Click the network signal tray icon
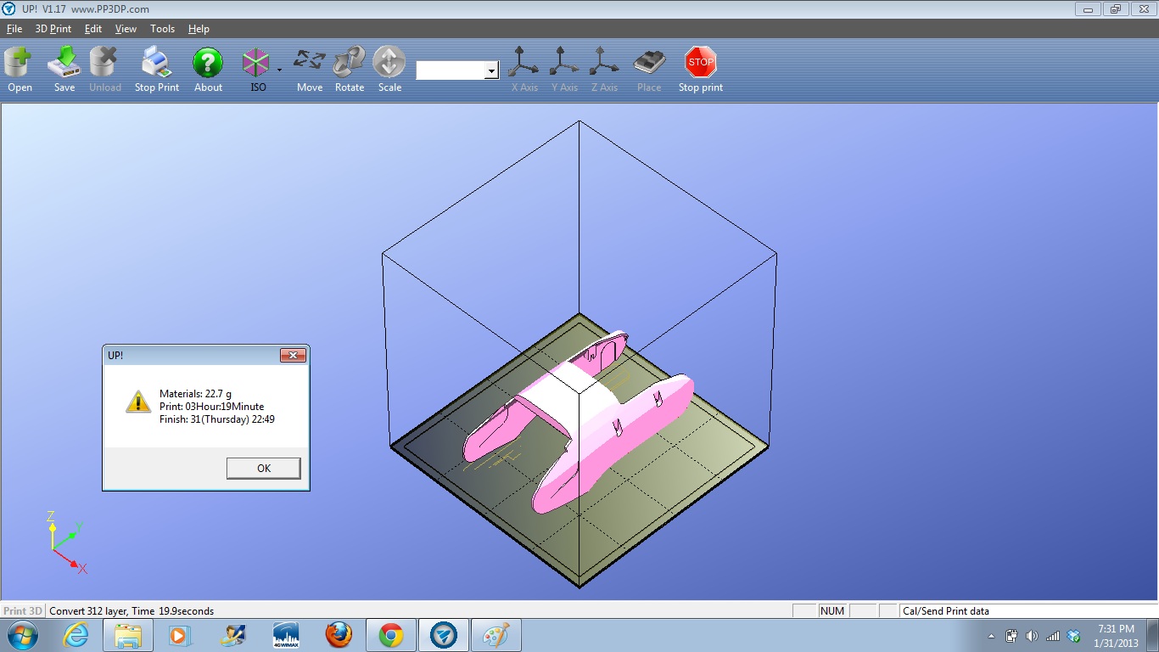This screenshot has height=652, width=1159. click(x=1053, y=636)
